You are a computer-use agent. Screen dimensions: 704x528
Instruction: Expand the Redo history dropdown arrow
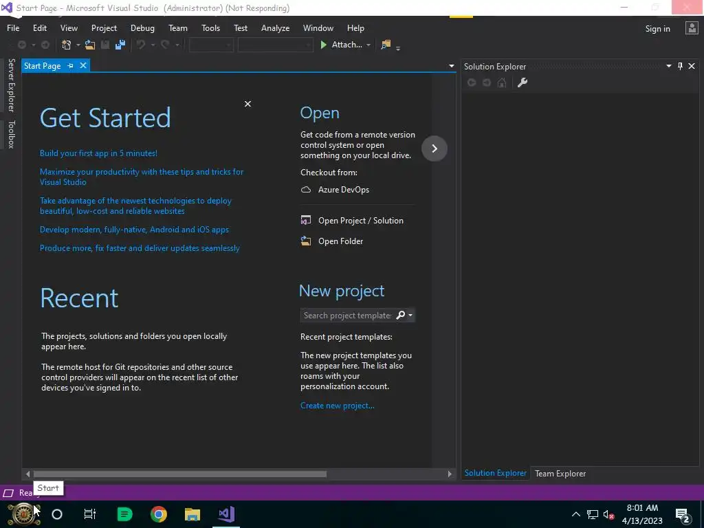177,45
